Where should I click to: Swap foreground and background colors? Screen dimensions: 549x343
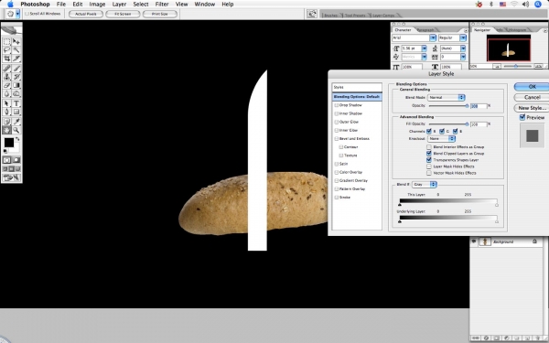coord(17,139)
